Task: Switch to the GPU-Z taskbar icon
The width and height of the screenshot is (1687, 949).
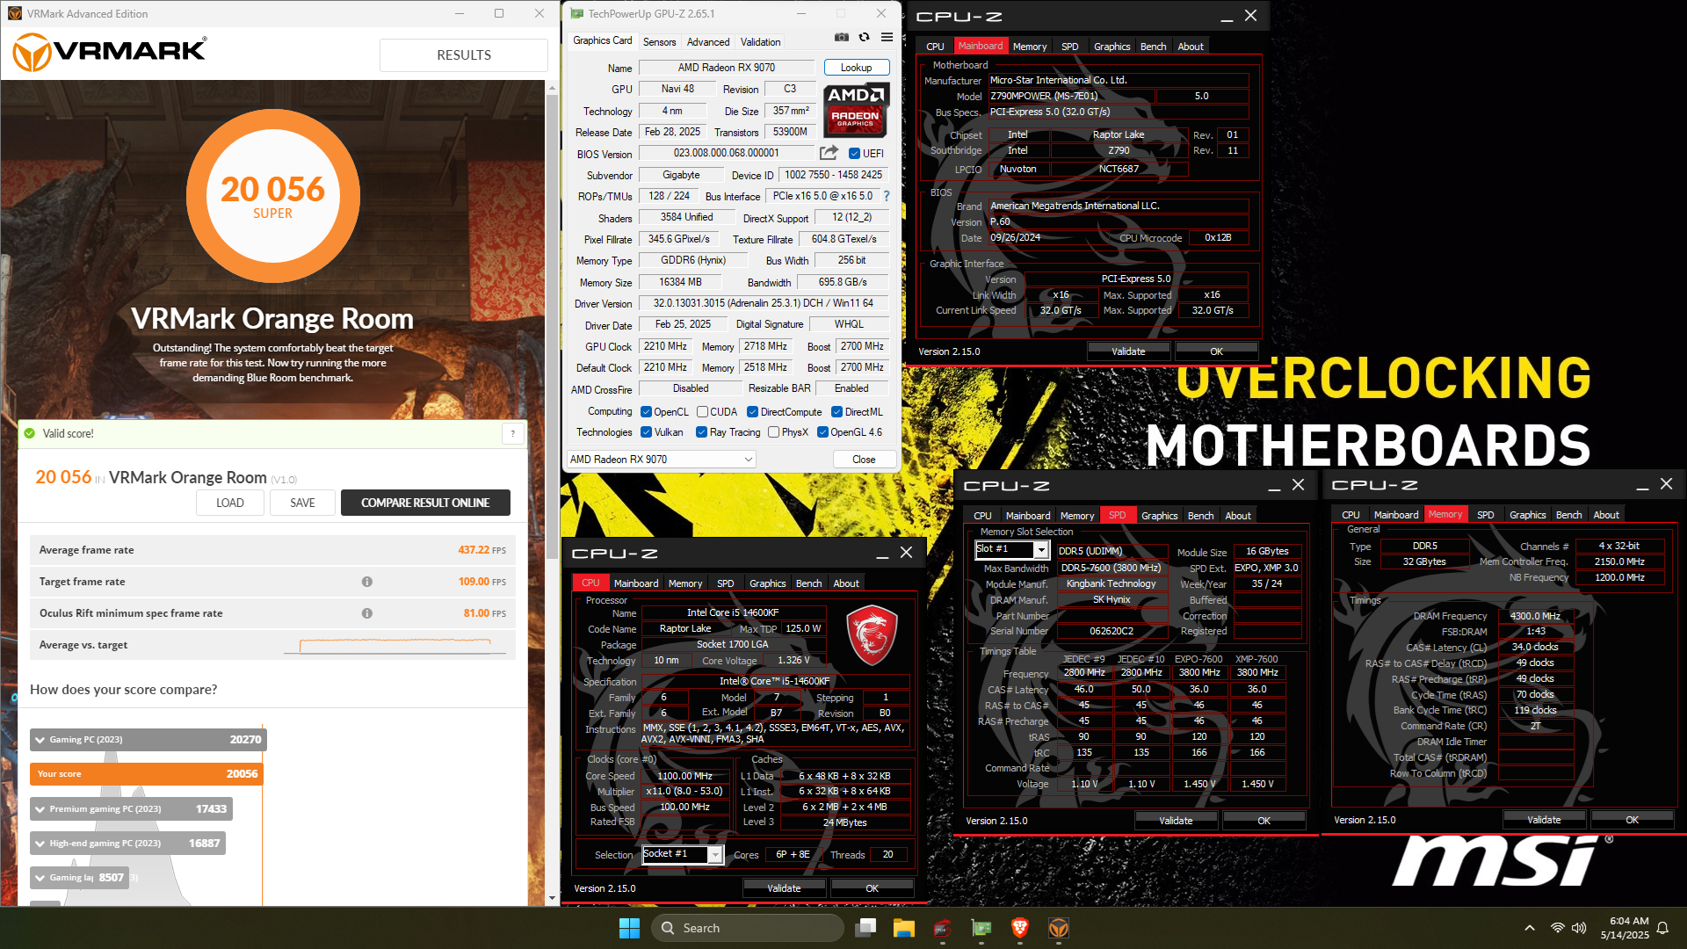Action: coord(981,928)
